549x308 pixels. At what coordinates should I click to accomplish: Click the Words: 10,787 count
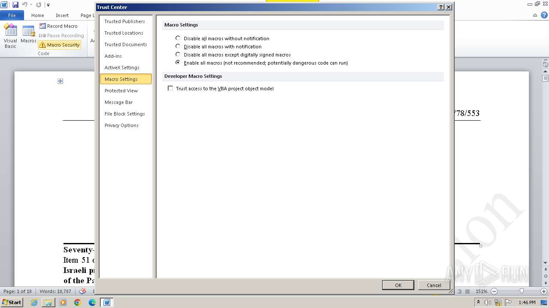pos(55,291)
